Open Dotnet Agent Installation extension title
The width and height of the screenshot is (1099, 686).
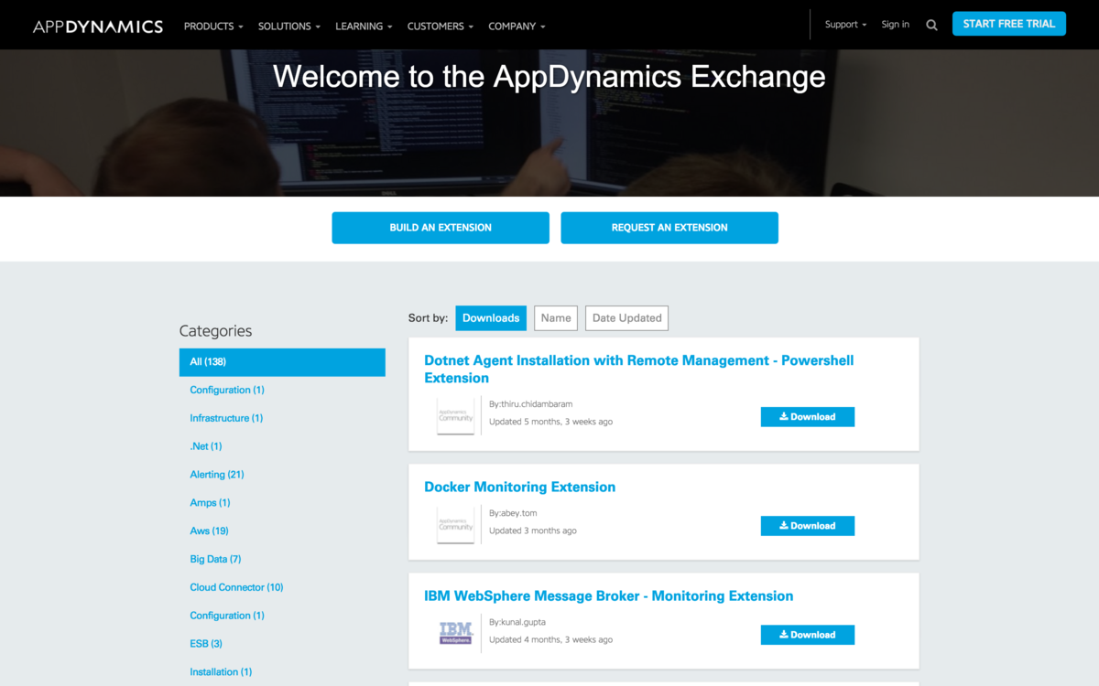(x=638, y=369)
